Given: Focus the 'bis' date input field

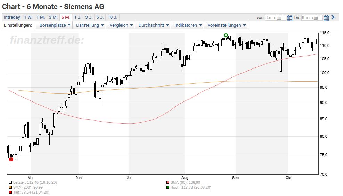Looking at the screenshot, I should tap(312, 18).
